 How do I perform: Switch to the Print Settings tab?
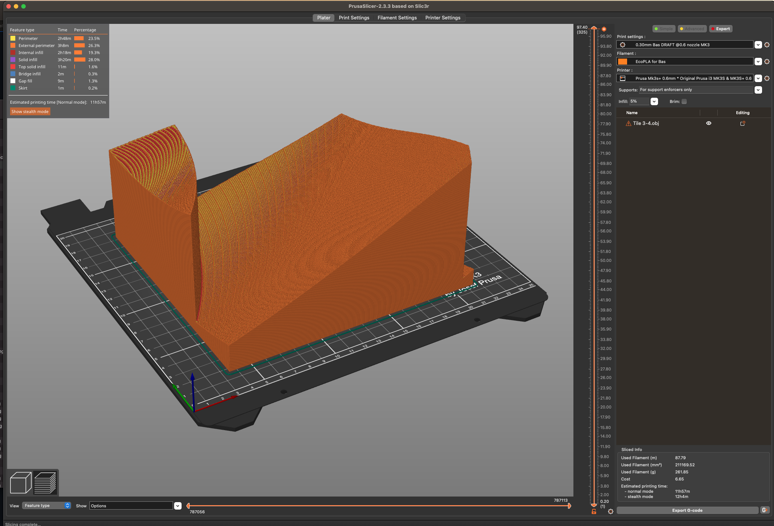(354, 18)
